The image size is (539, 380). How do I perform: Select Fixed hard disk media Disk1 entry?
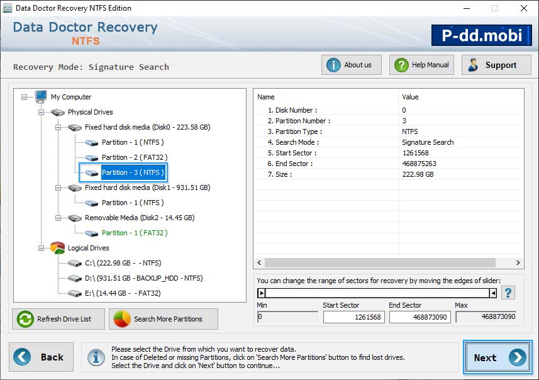pos(147,187)
